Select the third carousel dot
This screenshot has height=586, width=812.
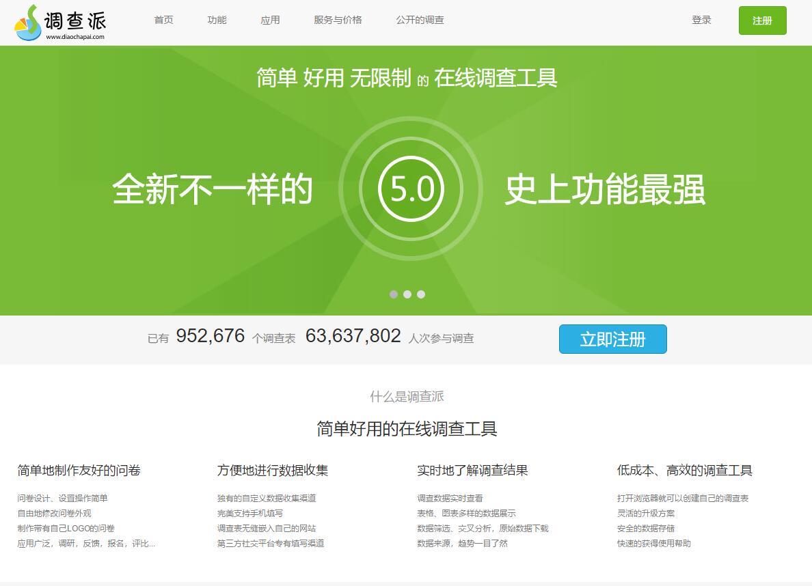421,294
